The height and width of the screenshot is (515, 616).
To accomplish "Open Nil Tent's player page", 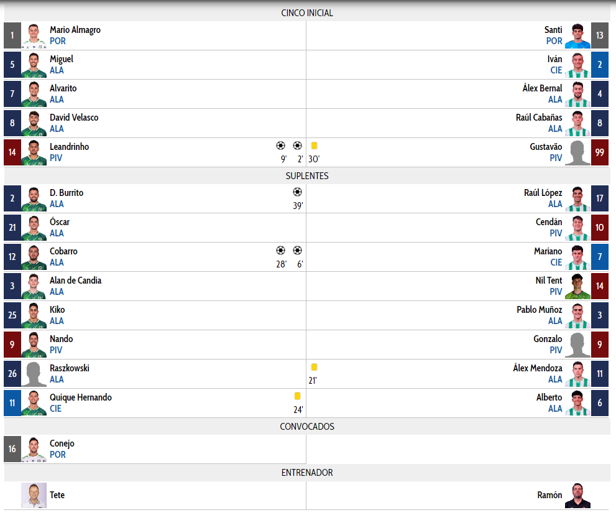I will (x=548, y=281).
